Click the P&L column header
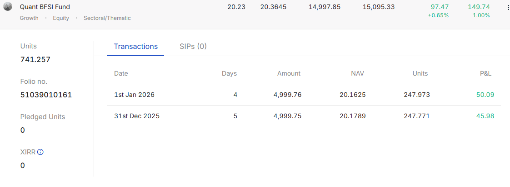The image size is (510, 187). click(x=486, y=73)
